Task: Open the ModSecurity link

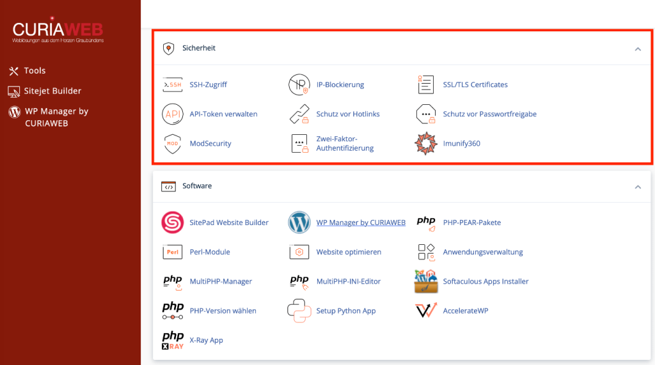Action: click(x=210, y=144)
